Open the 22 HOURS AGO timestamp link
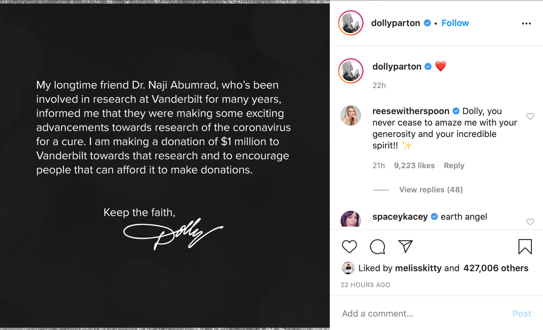This screenshot has height=330, width=543. [365, 285]
